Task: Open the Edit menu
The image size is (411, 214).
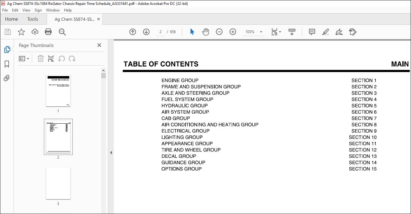Action: [x=15, y=10]
